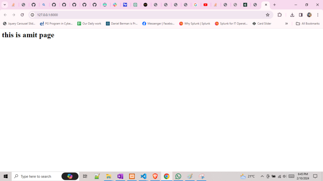Open Chrome three-dot menu

[x=317, y=15]
